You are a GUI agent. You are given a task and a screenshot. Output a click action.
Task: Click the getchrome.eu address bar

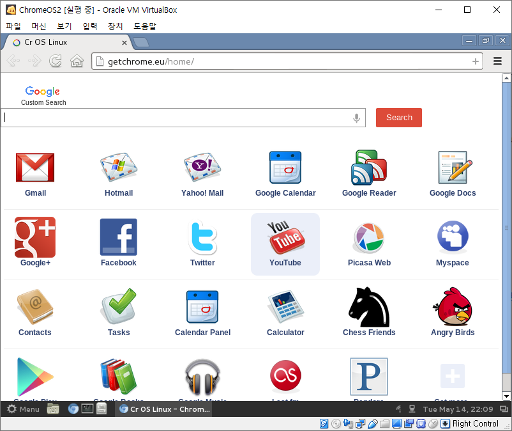287,61
